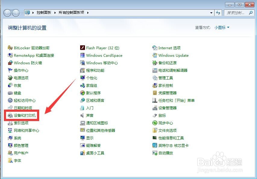
Task: Click the Windows CardSpace icon
Action: coord(83,55)
